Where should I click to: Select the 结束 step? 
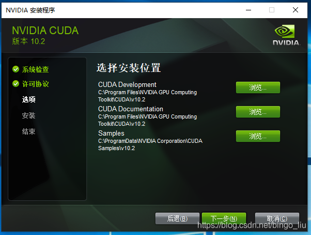click(28, 131)
